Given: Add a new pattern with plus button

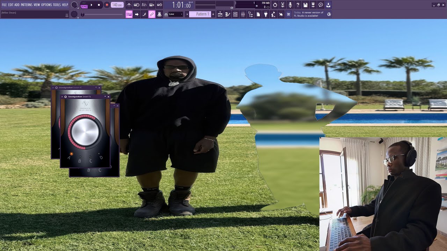Looking at the screenshot, I should point(213,14).
